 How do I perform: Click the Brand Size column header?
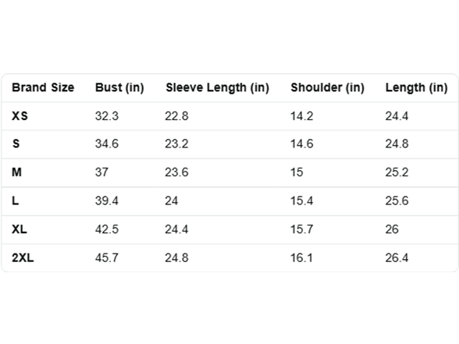(x=43, y=87)
